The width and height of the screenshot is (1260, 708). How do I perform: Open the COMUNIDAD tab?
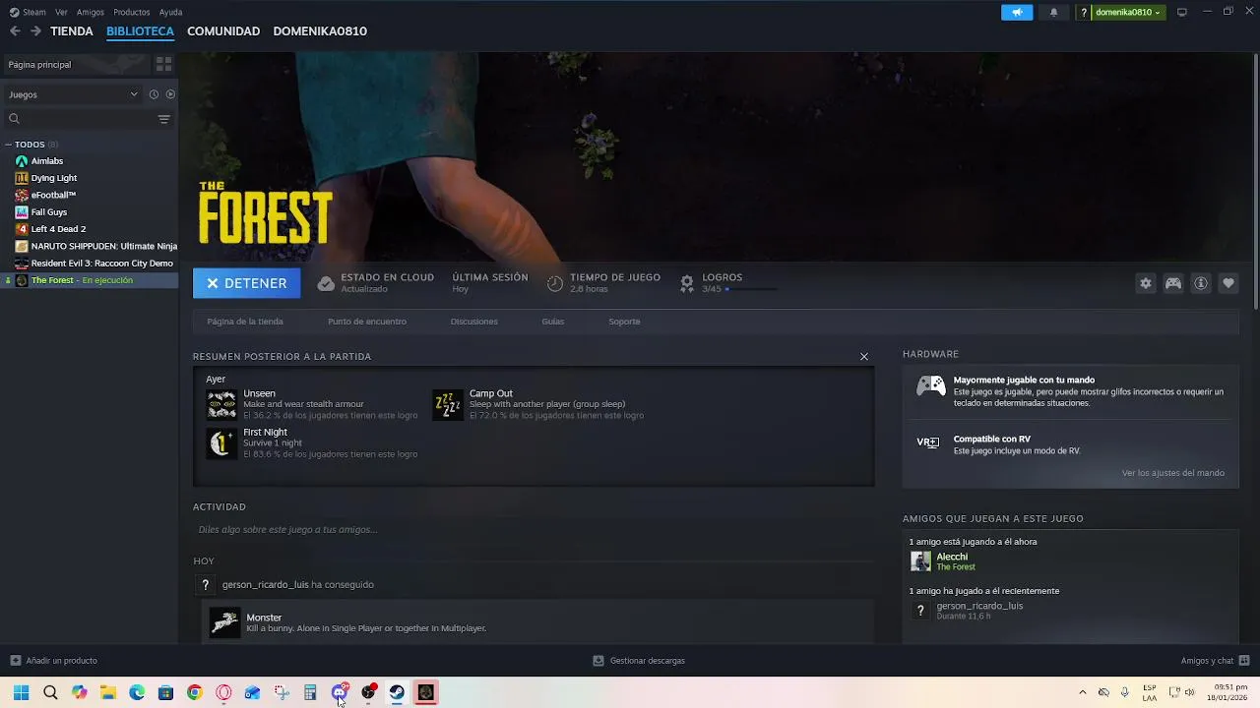223,31
